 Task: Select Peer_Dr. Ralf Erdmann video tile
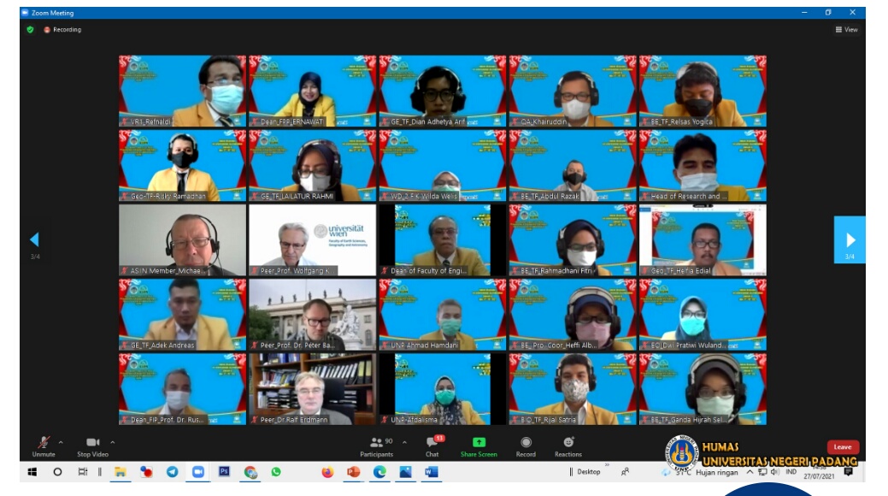pos(312,389)
